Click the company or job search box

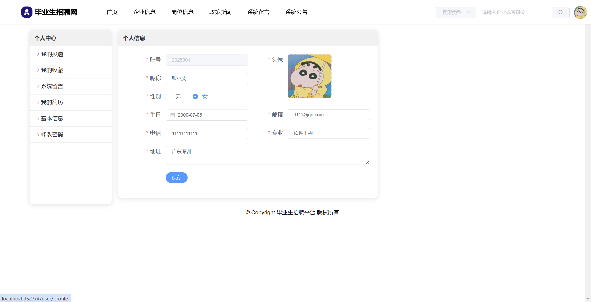(514, 12)
